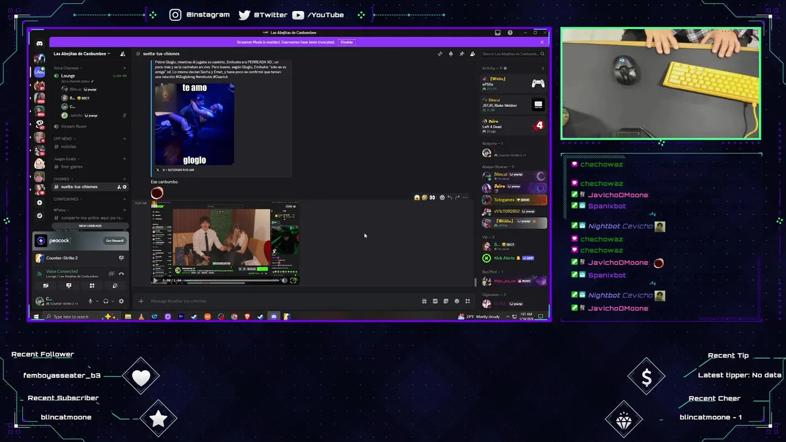Toggle channel notification bell
The image size is (786, 442).
point(451,54)
